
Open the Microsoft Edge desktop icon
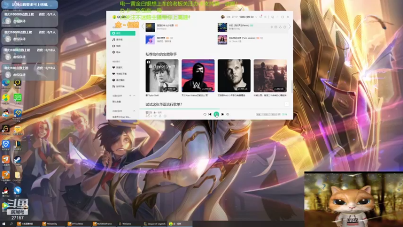pyautogui.click(x=6, y=85)
